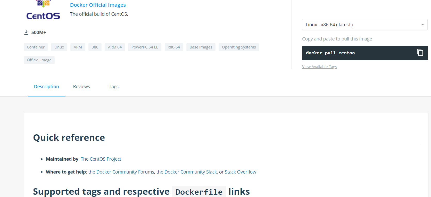This screenshot has height=197, width=431.
Task: Click 'The official build of CentOS.' text
Action: (x=99, y=14)
